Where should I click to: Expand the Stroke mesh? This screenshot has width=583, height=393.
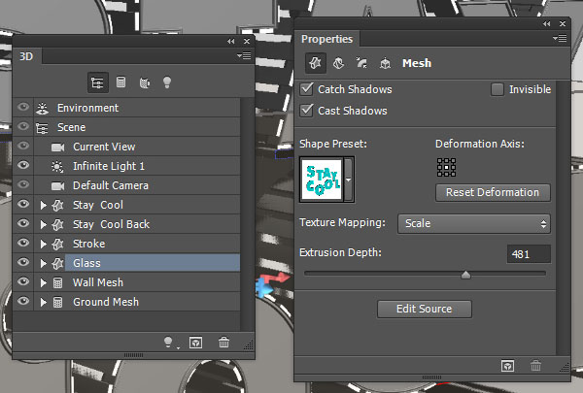coord(43,244)
